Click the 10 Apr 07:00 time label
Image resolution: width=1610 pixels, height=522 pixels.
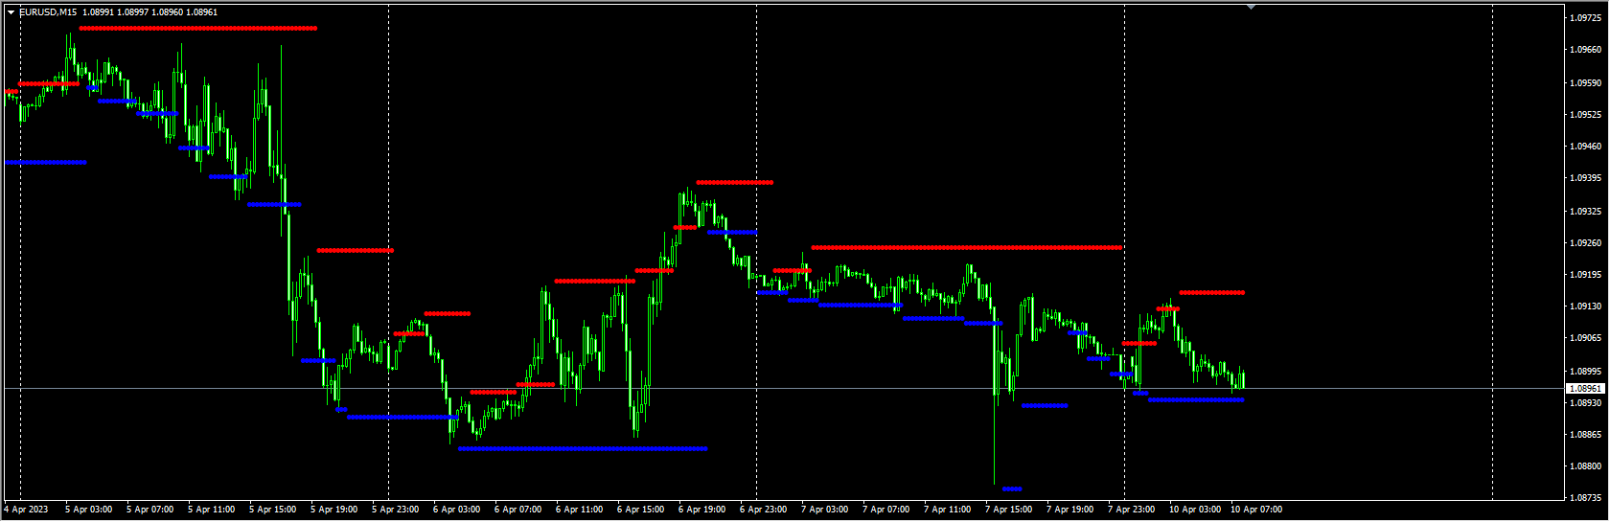[x=1256, y=510]
